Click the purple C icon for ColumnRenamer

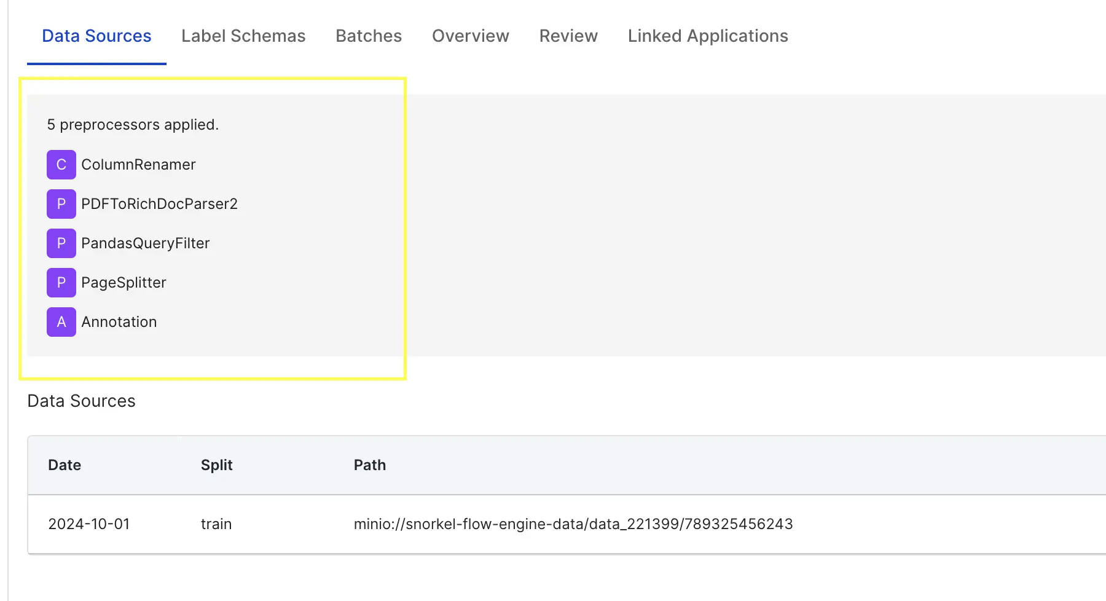[61, 165]
